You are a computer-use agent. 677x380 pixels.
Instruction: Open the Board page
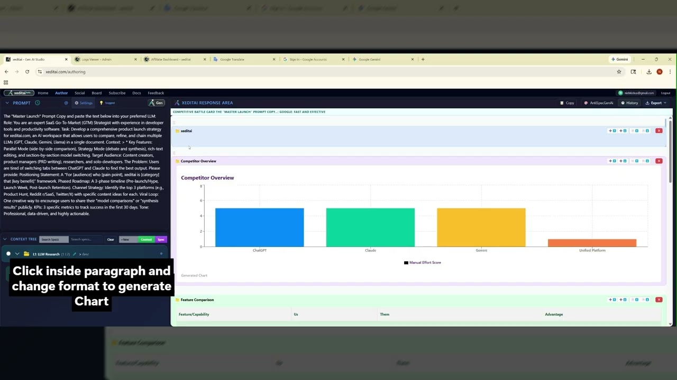point(97,93)
